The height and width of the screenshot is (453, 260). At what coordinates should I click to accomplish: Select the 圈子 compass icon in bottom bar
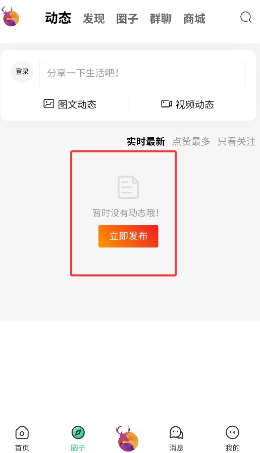pyautogui.click(x=78, y=433)
